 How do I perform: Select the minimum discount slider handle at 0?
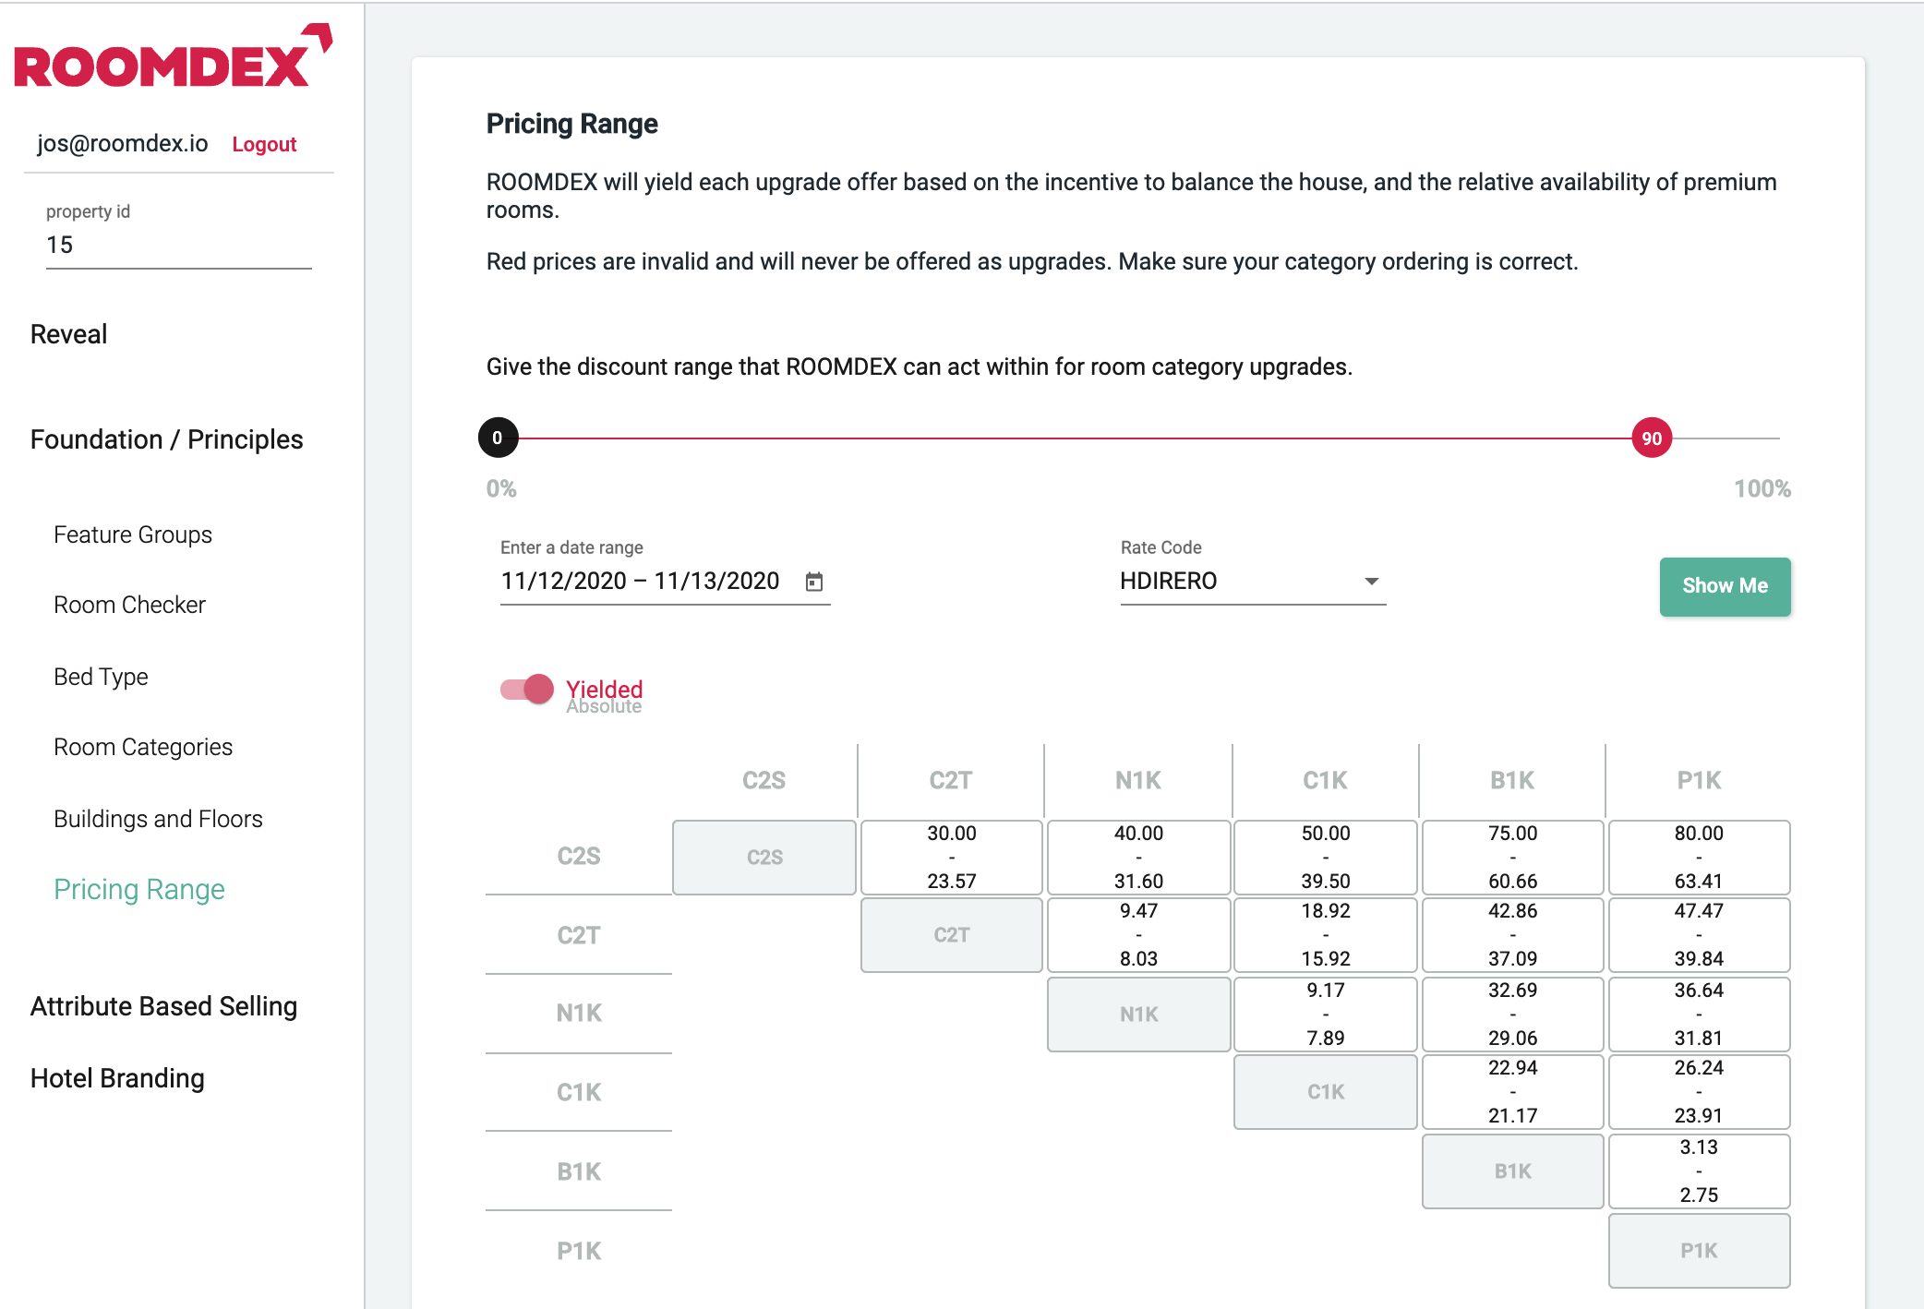498,438
